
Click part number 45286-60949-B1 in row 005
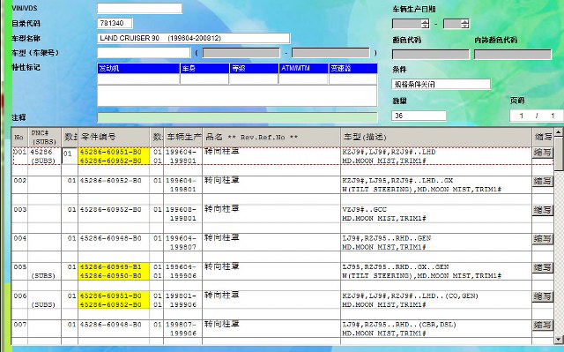111,267
